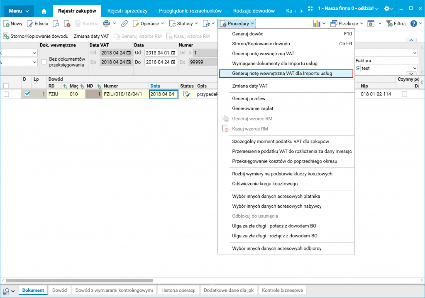Click the Filtruj button

coord(396,24)
